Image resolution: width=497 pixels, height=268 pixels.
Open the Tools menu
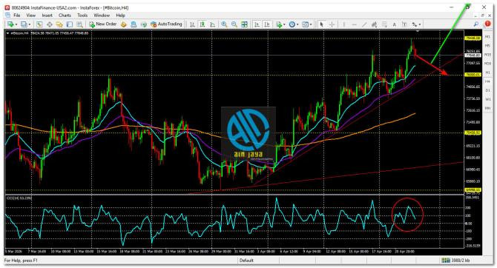point(82,16)
